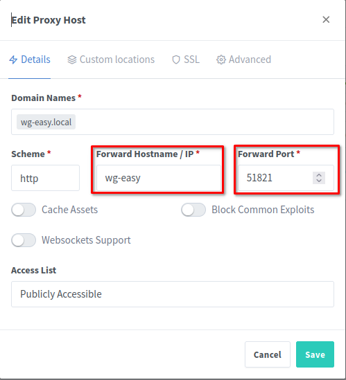Toggle Websockets Support on
Image resolution: width=346 pixels, height=380 pixels.
tap(24, 240)
